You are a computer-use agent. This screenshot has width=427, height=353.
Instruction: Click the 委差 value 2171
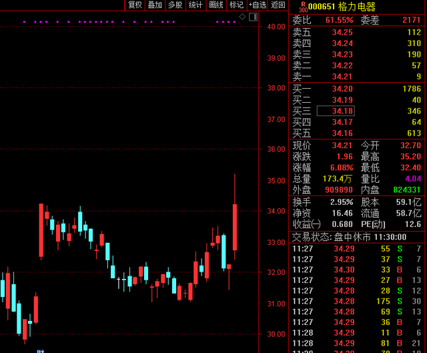click(x=412, y=20)
